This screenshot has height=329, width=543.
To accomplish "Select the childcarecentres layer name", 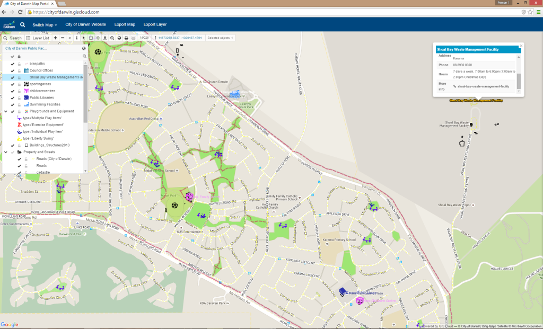I will pos(42,91).
